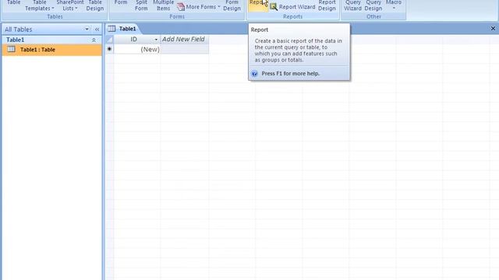Click the Form Design button

coord(232,5)
